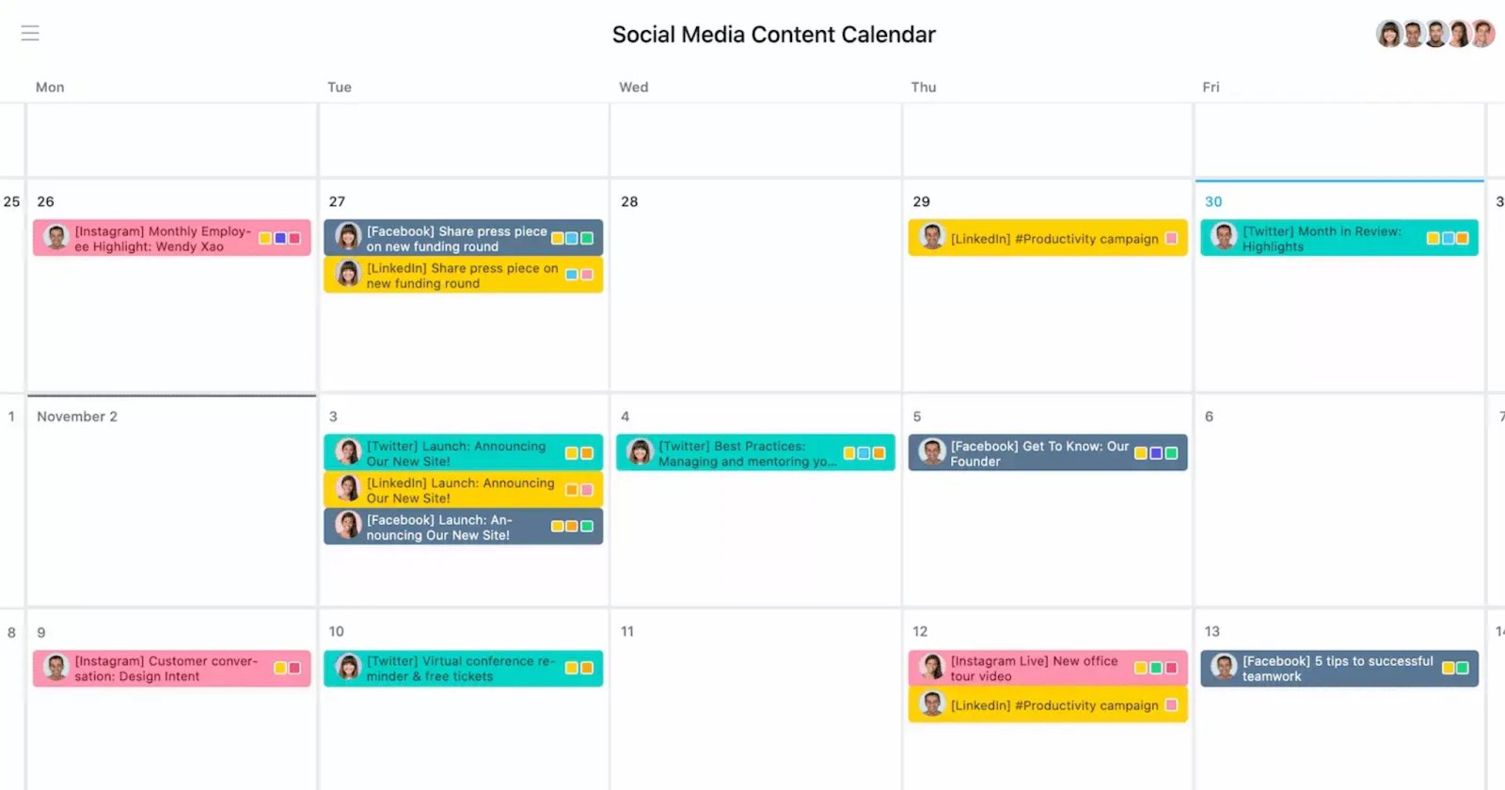Open Twitter Virtual conference reminder task
Screen dimensions: 1505x790
click(464, 668)
